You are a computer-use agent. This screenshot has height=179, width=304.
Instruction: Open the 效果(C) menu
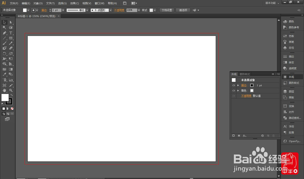coord(74,3)
